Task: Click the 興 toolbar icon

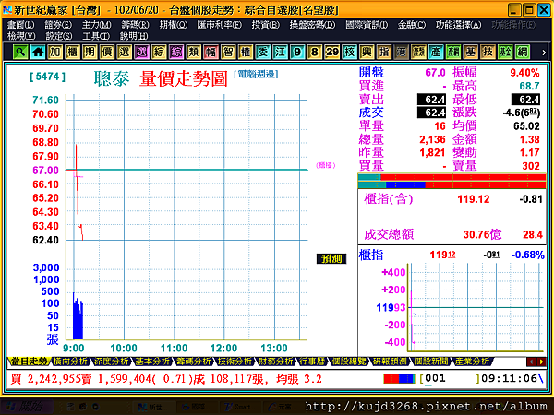Action: (367, 52)
